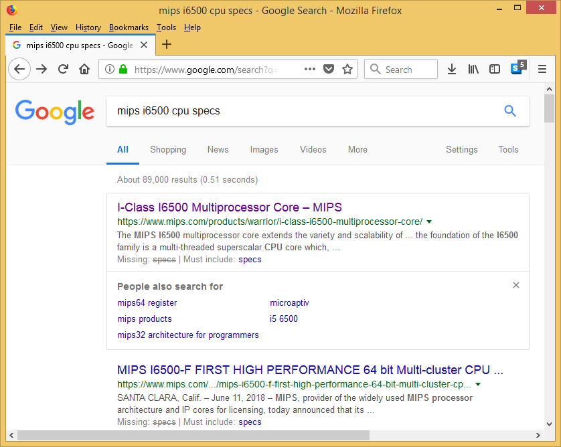Start a Google search with the magnifier

[510, 111]
